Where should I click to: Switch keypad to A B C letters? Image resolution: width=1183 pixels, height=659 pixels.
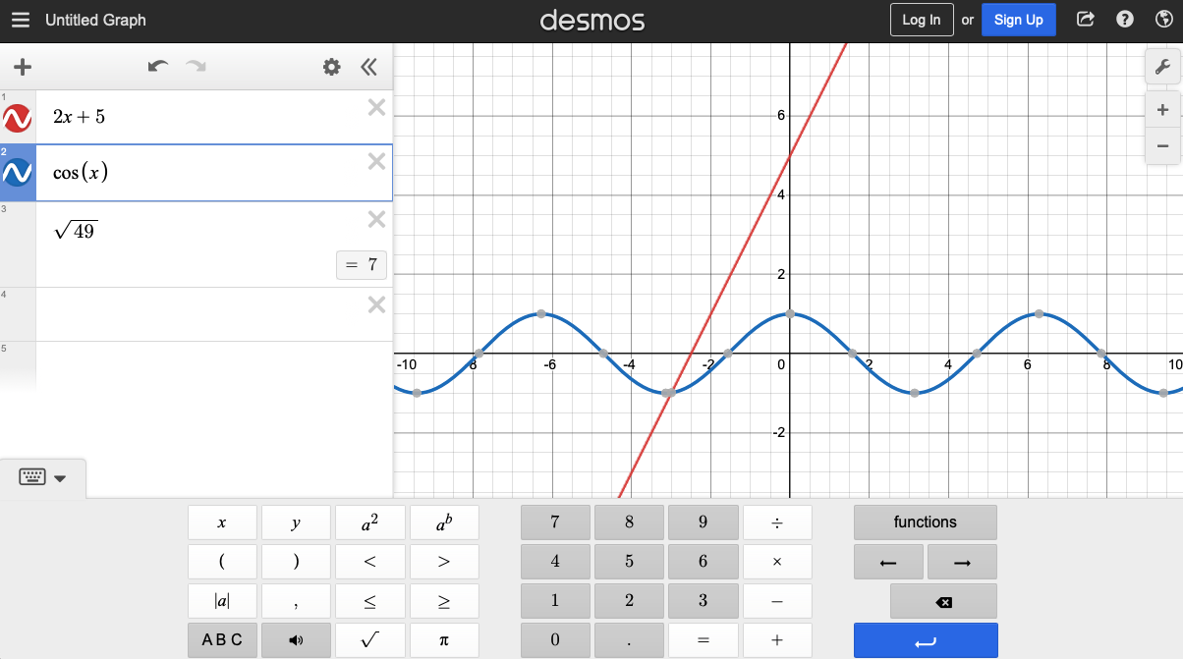pyautogui.click(x=222, y=640)
